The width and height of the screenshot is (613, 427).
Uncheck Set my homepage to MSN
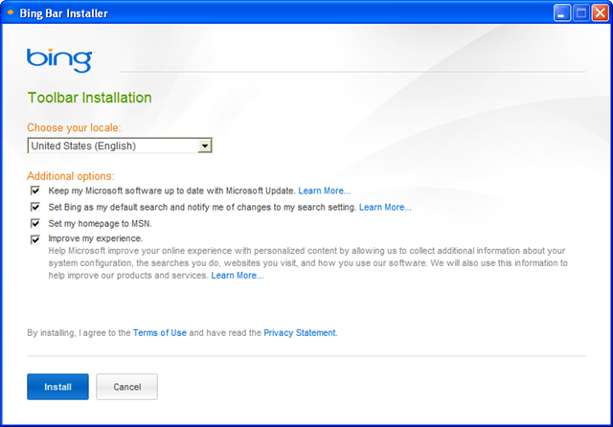point(35,223)
